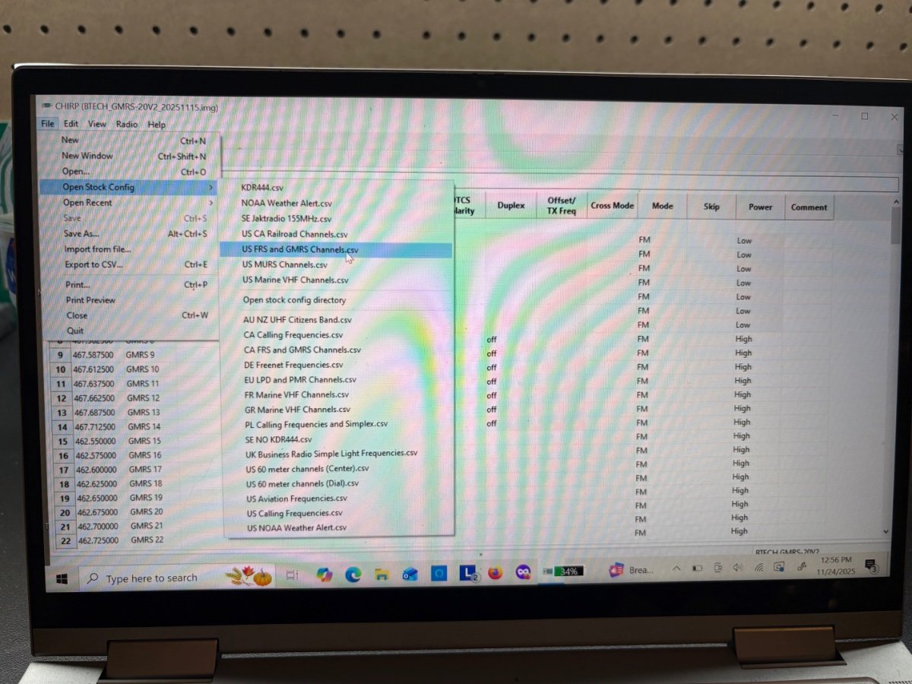Click the Type here to search box

[152, 578]
